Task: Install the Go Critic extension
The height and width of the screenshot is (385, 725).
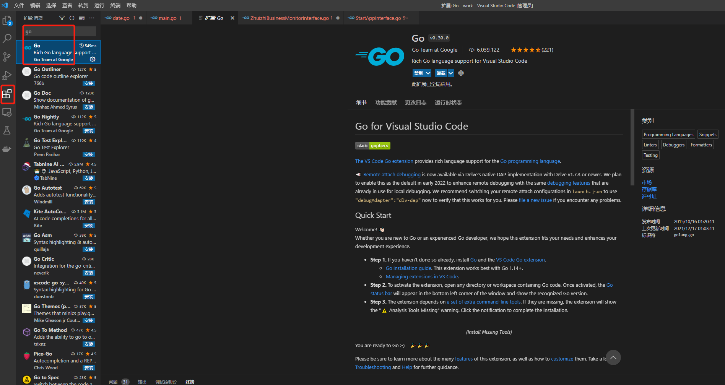Action: tap(89, 273)
